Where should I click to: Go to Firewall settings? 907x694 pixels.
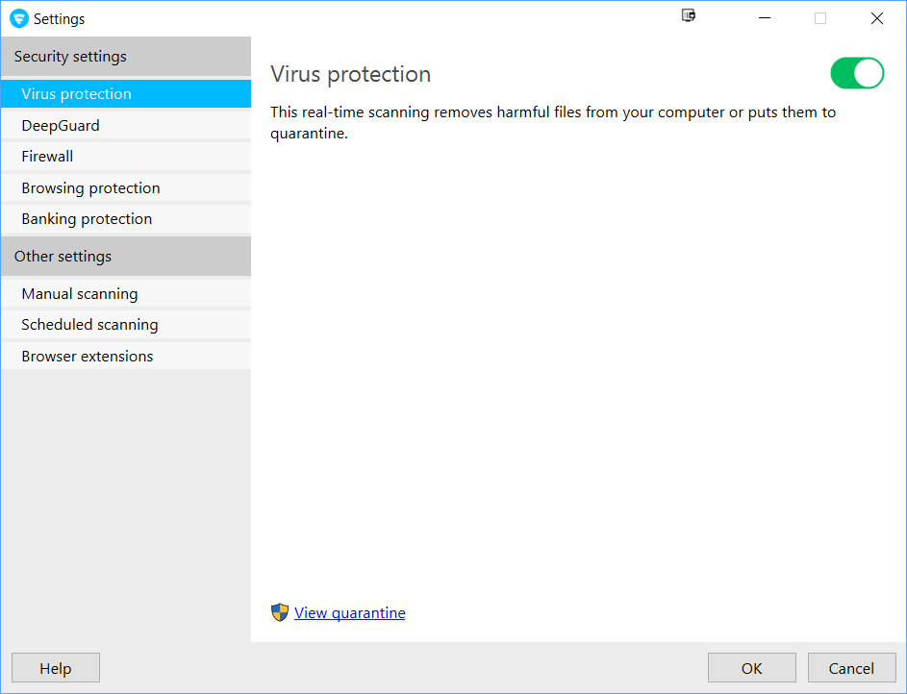(x=125, y=157)
